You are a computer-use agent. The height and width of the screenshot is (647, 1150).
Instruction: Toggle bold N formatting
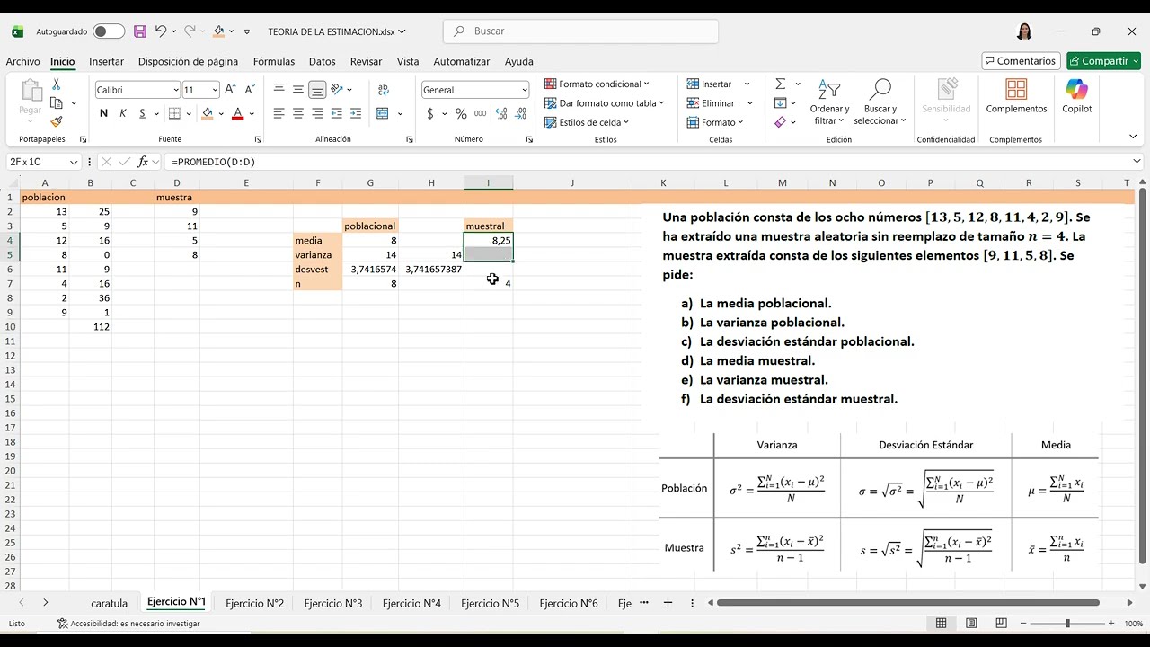[x=103, y=113]
